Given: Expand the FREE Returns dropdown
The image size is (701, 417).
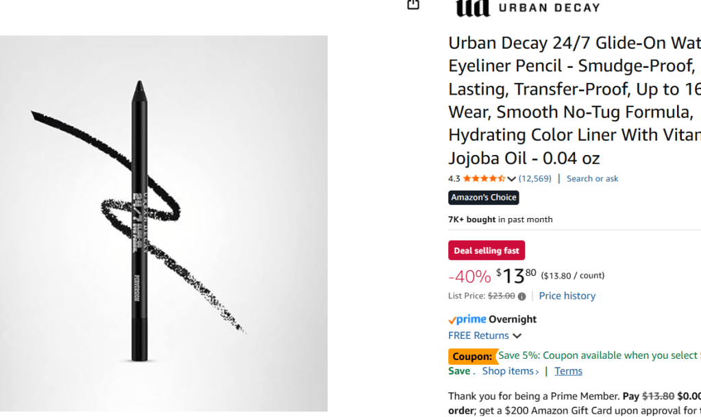Looking at the screenshot, I should pos(485,335).
